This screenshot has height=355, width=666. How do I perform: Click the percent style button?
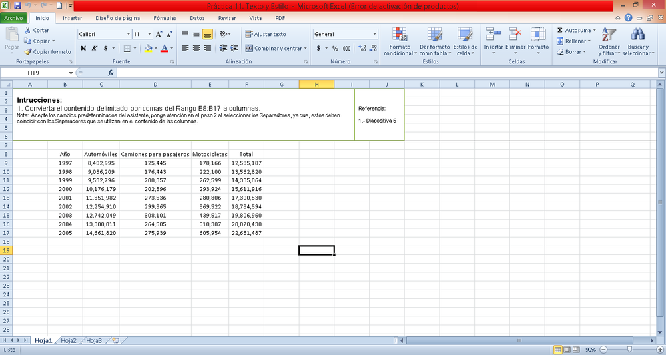(334, 48)
